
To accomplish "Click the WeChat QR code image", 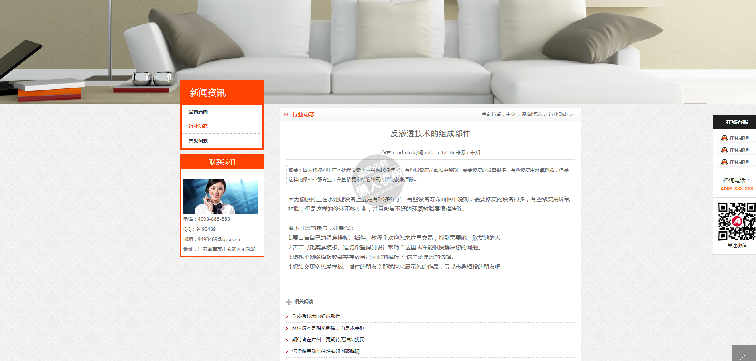I will (737, 222).
